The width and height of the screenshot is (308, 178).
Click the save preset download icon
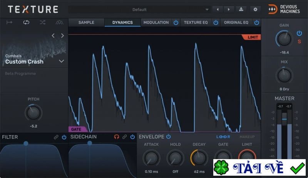[241, 9]
